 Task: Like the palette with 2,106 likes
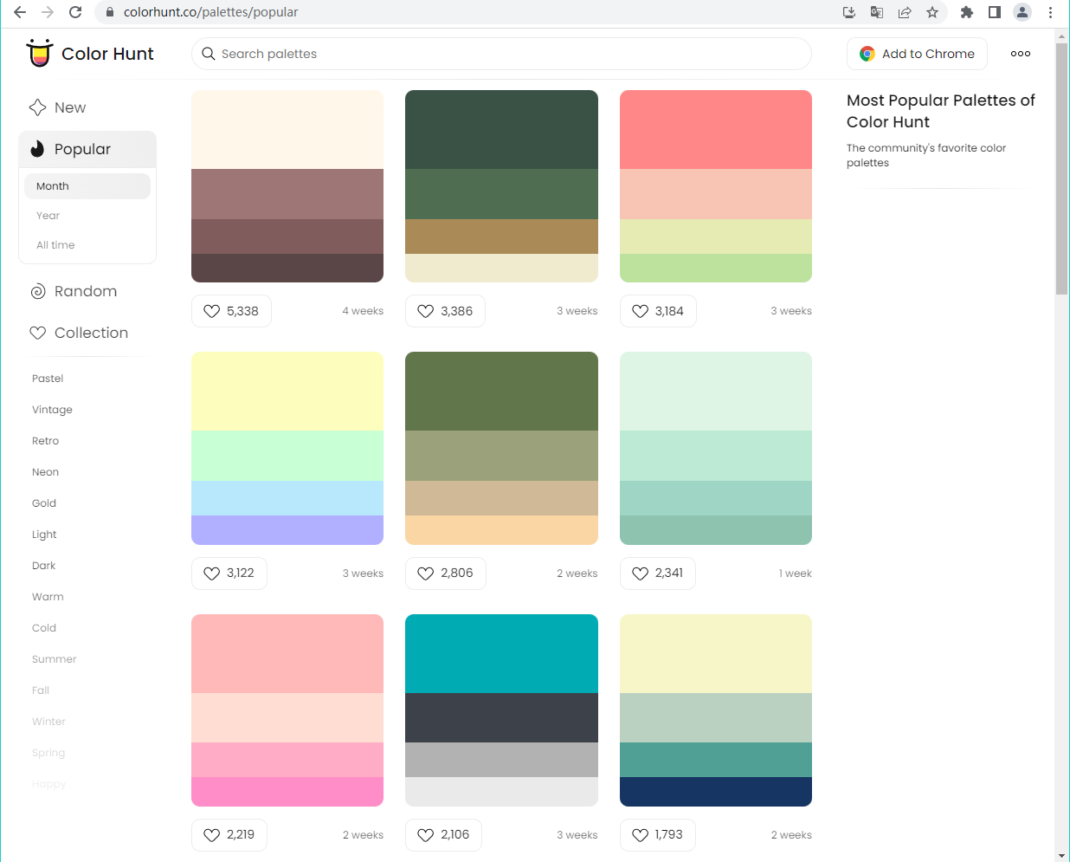(x=443, y=835)
